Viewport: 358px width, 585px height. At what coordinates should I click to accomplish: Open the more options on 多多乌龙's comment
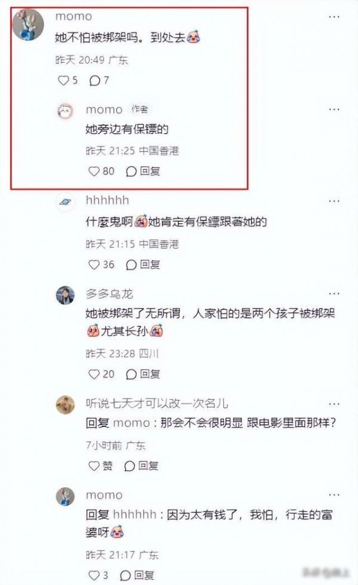[334, 293]
